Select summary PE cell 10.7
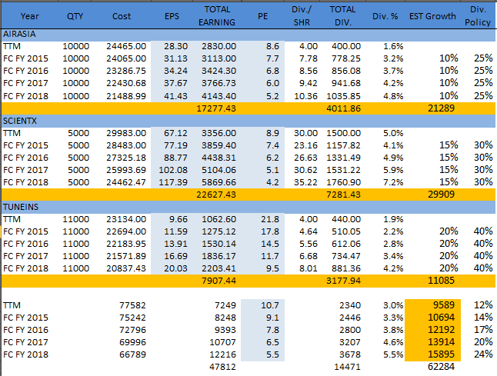497x376 pixels. tap(270, 305)
